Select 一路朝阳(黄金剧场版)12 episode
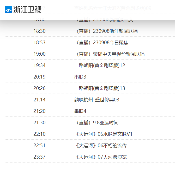175x169 pixels. point(100,66)
